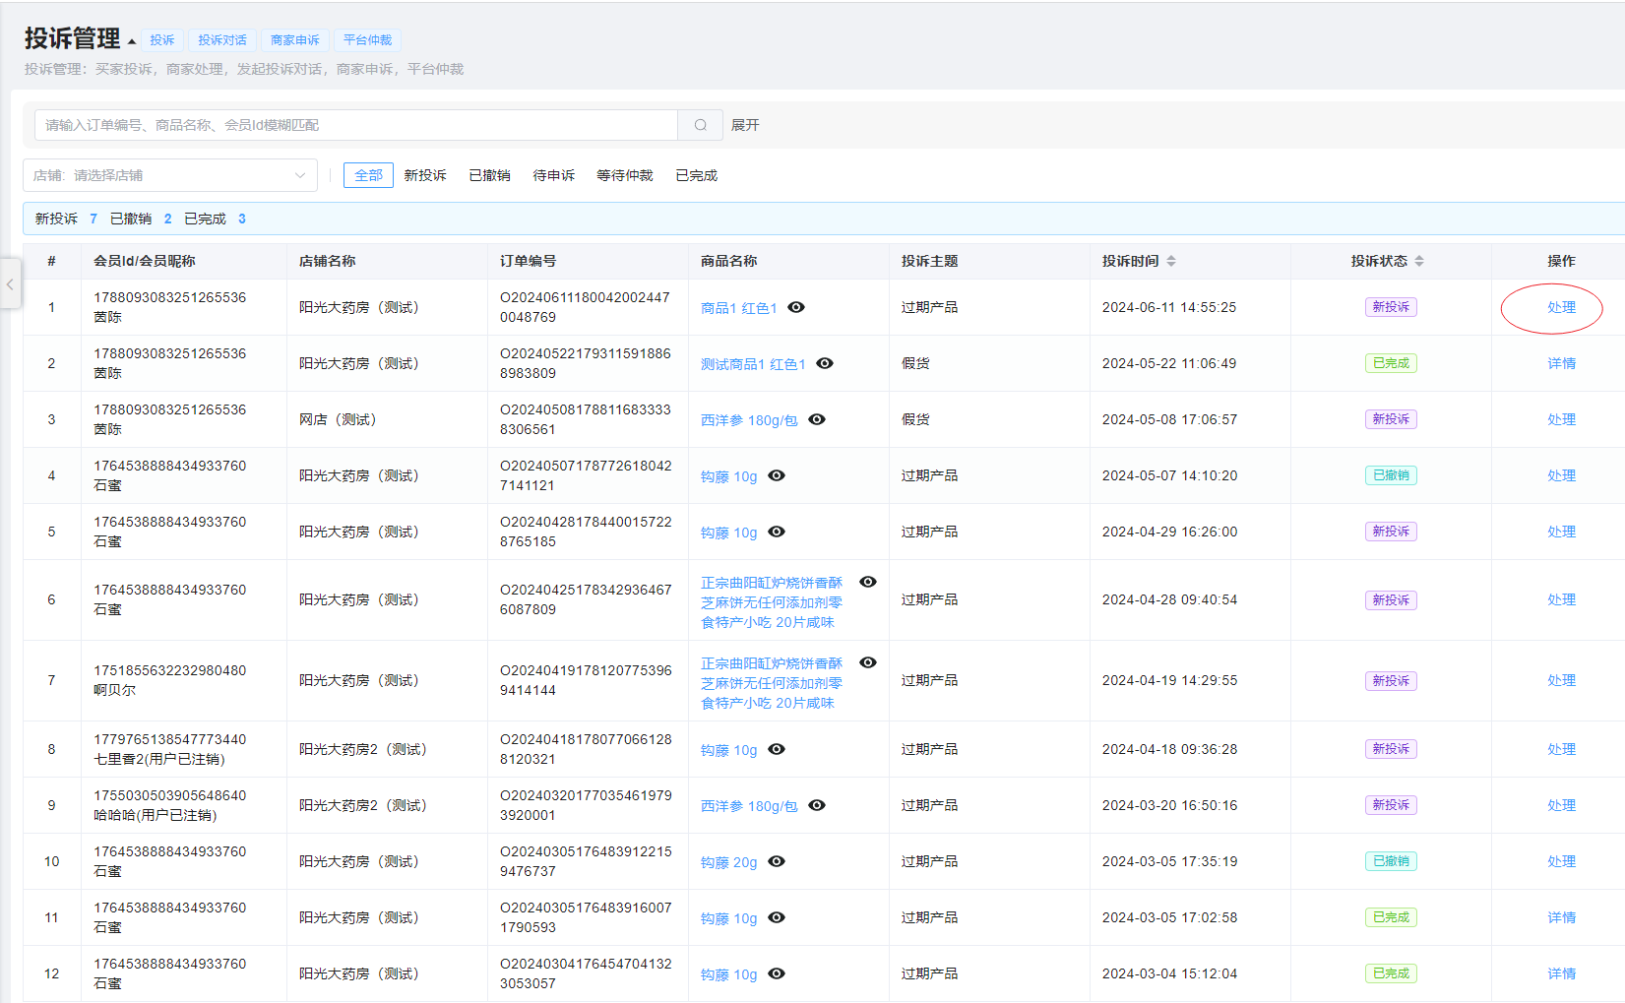Open 钩藤 20g product link
This screenshot has width=1625, height=1003.
(729, 862)
